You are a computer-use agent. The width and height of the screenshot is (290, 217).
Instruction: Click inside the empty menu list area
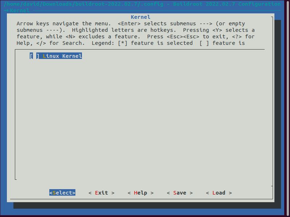point(145,116)
